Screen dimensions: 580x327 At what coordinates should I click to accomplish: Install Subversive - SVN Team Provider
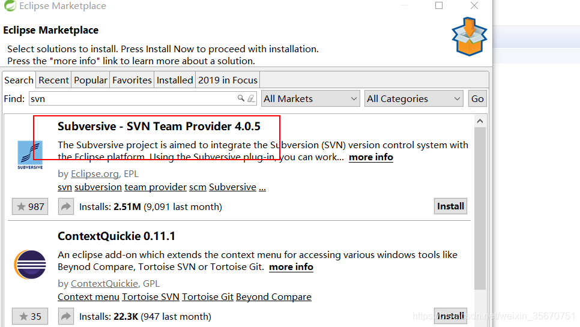(x=450, y=206)
